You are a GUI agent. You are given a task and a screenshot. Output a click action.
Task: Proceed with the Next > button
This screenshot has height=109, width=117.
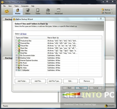(81, 88)
